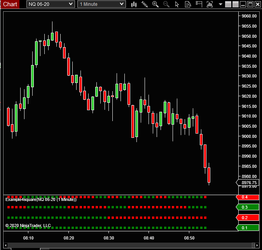Click the 8976.75 current price marker
Screen dimensions: 262x250
(x=248, y=183)
